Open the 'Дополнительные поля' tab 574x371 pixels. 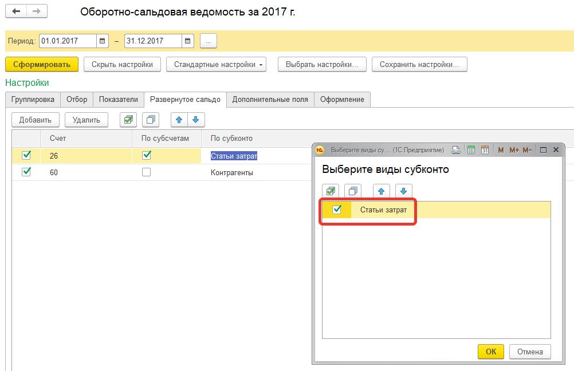point(270,100)
